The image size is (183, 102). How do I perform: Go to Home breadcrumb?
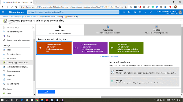pos(6,17)
